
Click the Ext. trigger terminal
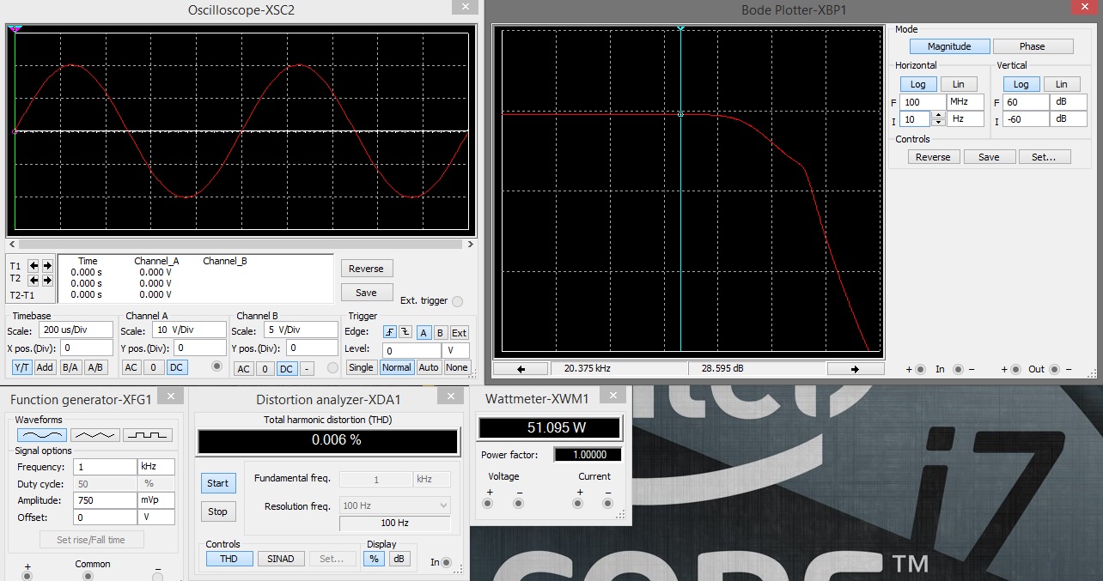tap(457, 301)
